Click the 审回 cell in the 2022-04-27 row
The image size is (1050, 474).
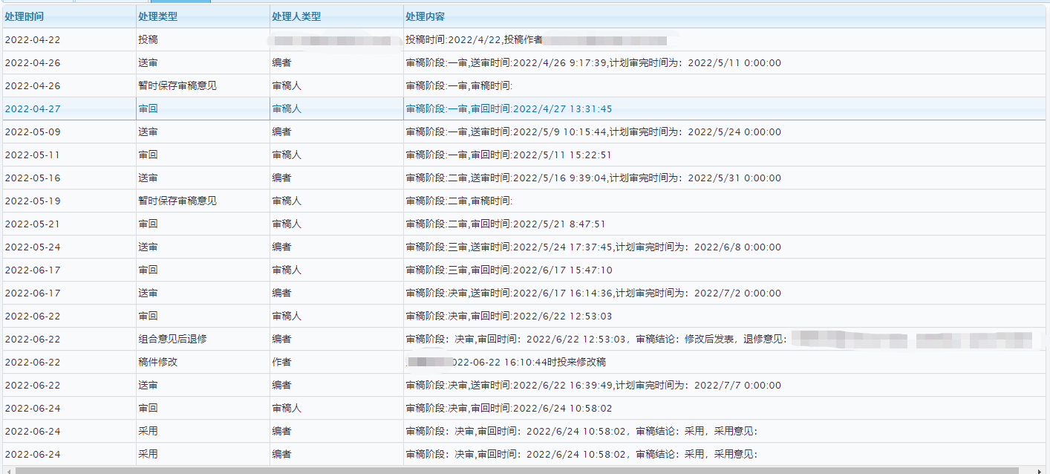point(148,109)
